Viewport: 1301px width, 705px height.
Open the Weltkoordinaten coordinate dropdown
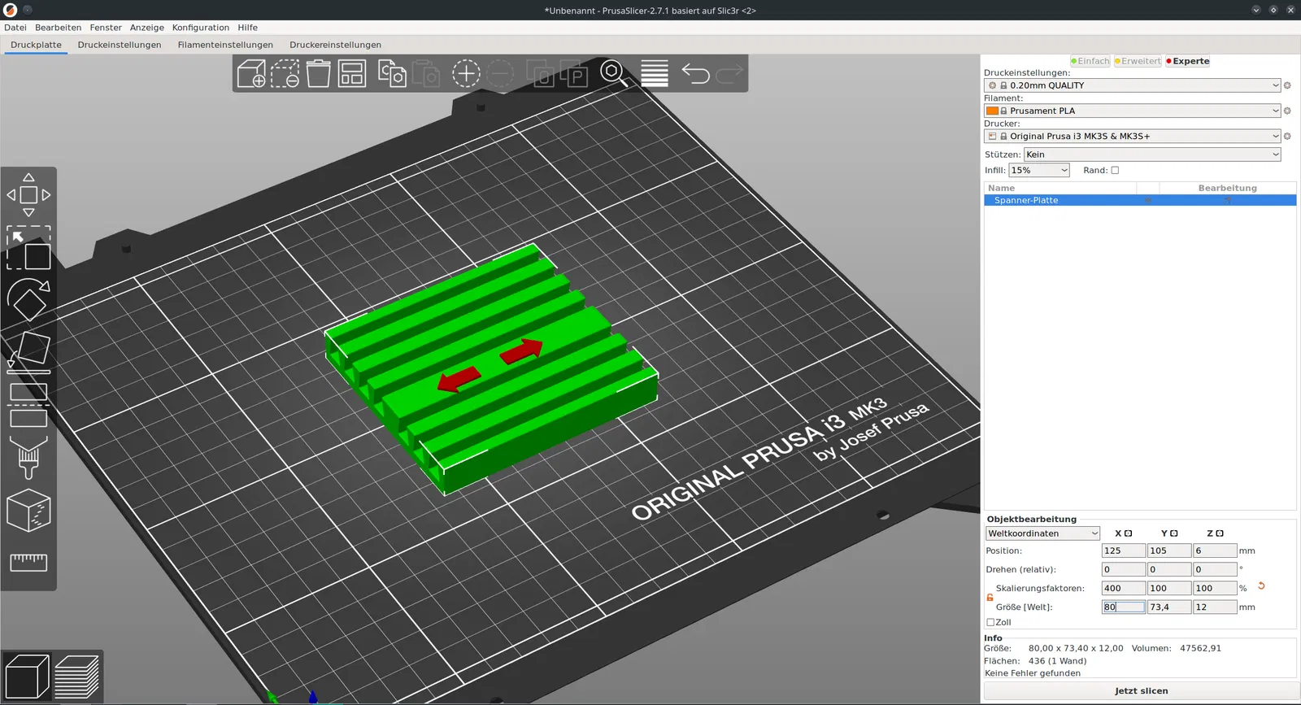click(x=1042, y=533)
